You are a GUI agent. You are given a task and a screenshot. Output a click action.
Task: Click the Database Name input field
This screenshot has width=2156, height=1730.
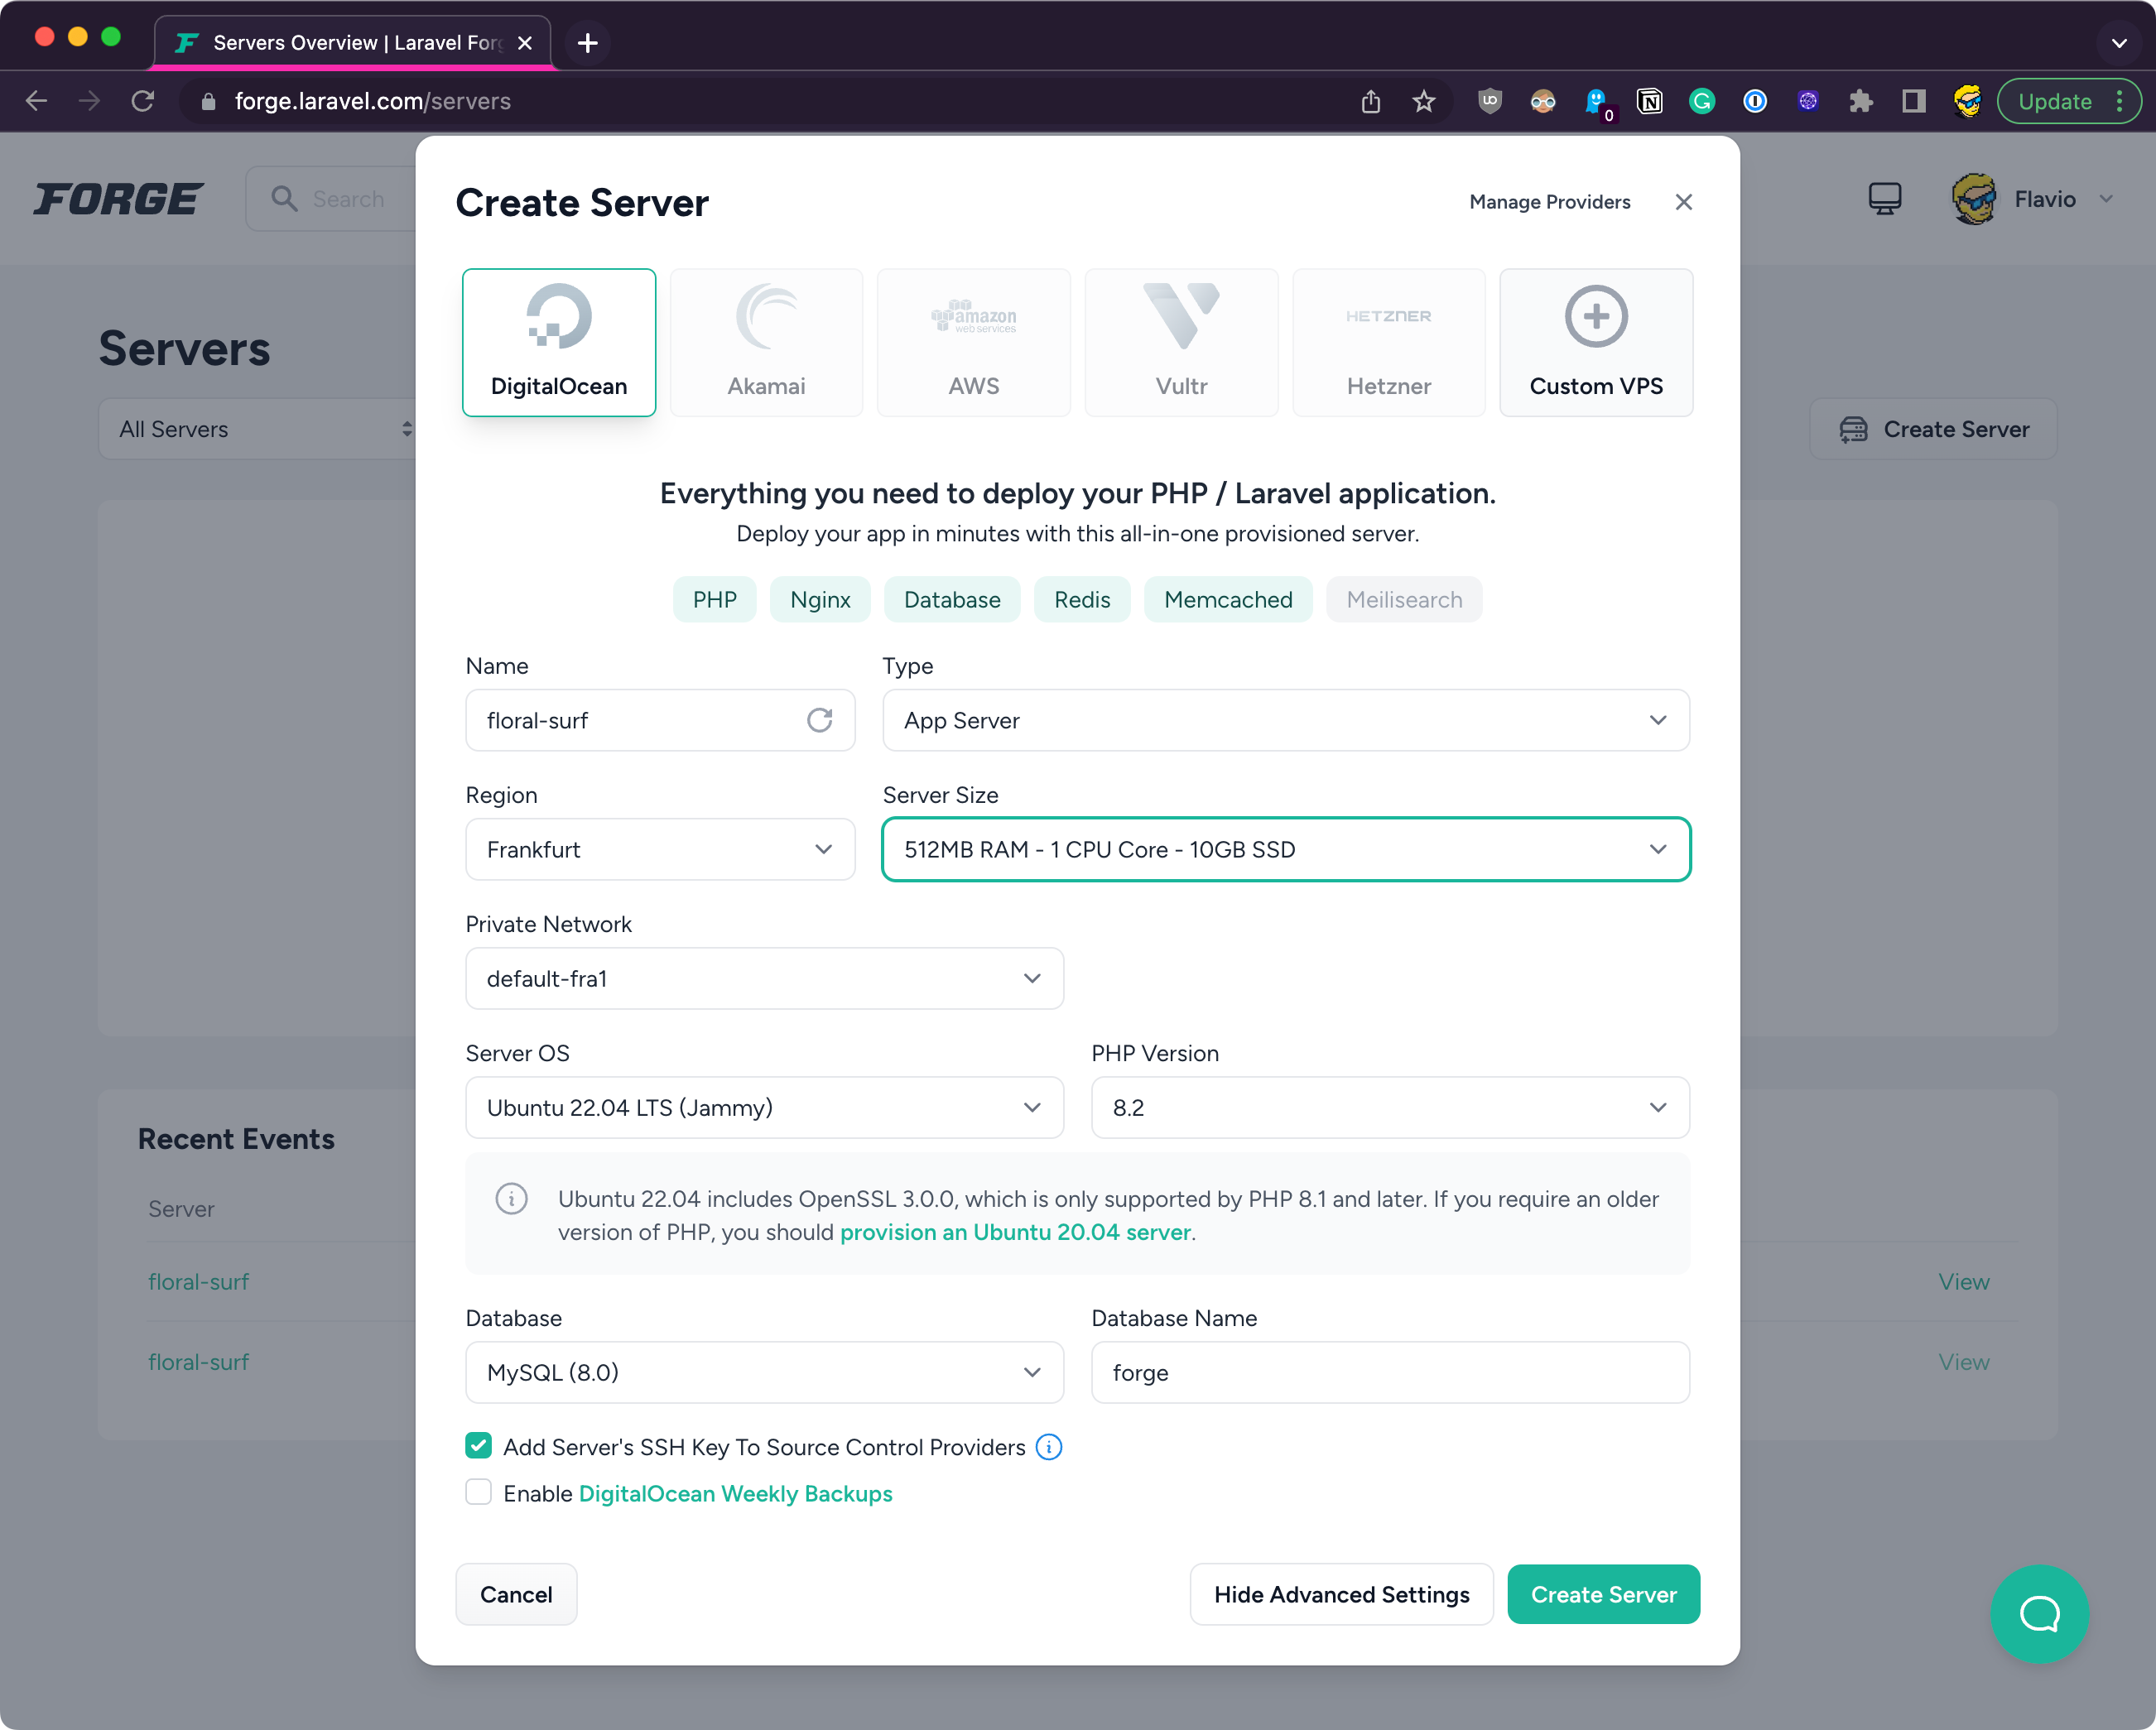pyautogui.click(x=1389, y=1372)
